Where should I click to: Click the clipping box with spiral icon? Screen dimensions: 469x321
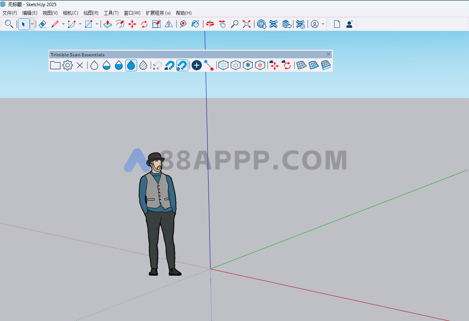click(248, 65)
